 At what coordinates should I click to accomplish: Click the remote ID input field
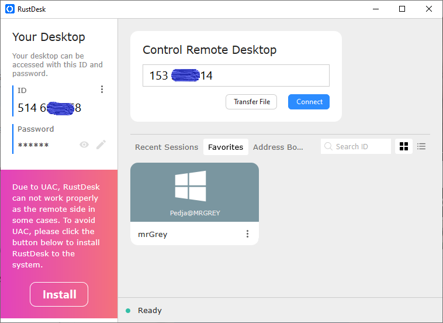pos(236,75)
